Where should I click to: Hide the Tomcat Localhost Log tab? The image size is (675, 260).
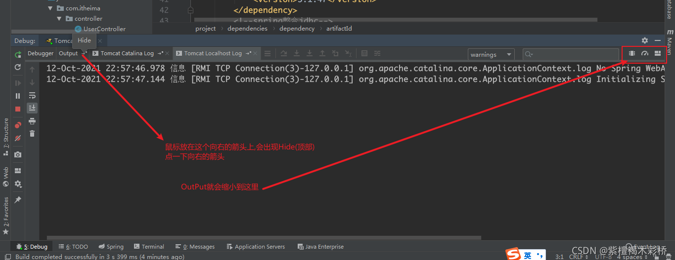[248, 53]
